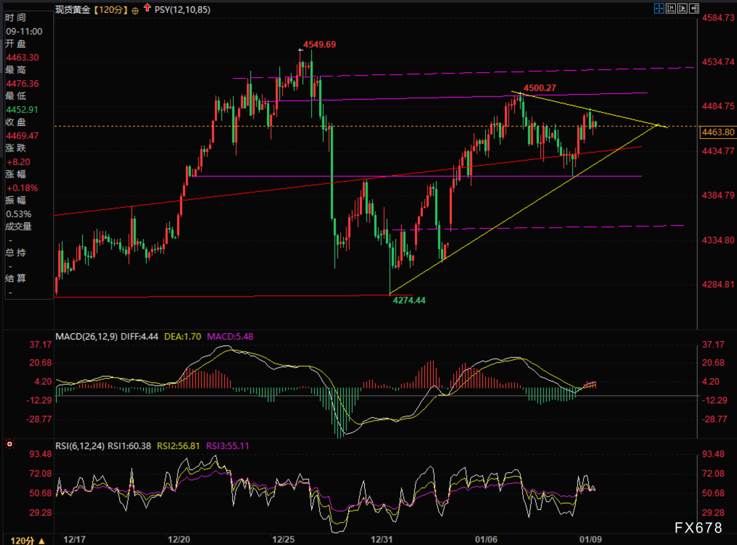Click the highlighted 4463.80 current price tag

click(718, 132)
